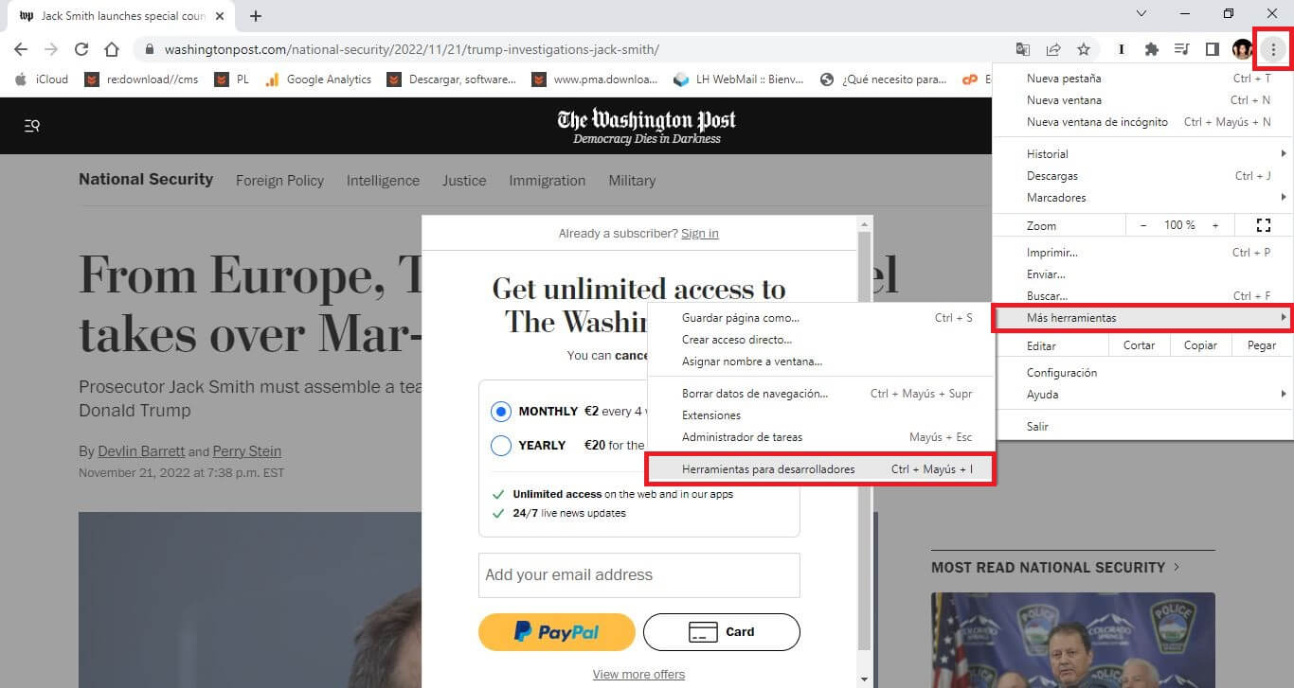
Task: Pay with the PayPal button
Action: pyautogui.click(x=556, y=632)
